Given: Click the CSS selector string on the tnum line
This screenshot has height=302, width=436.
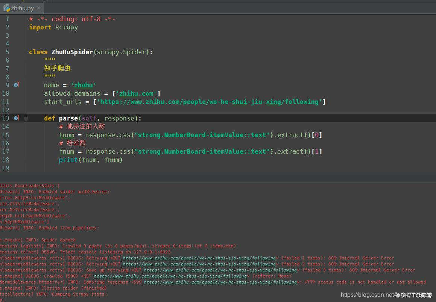Looking at the screenshot, I should pyautogui.click(x=202, y=135).
